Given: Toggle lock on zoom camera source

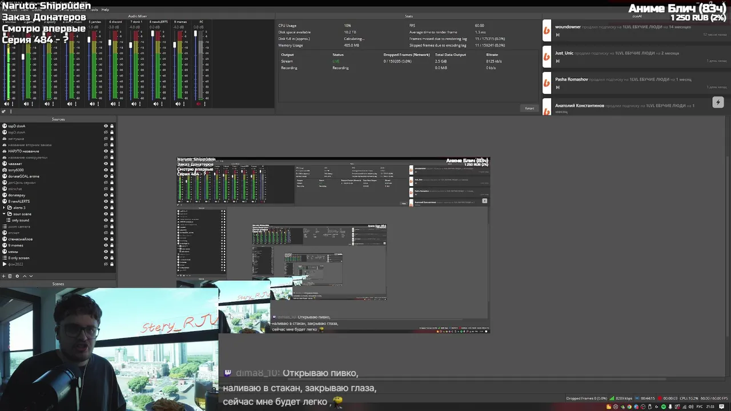Looking at the screenshot, I should click(x=112, y=227).
